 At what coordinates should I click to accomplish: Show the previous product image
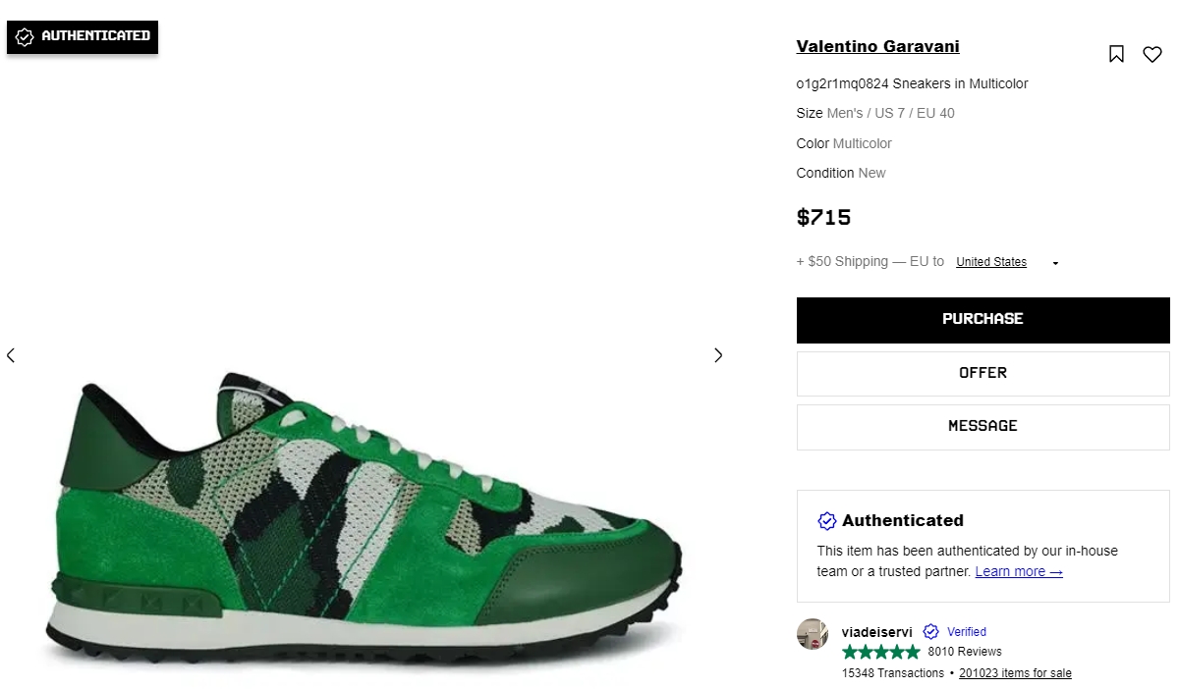[11, 355]
